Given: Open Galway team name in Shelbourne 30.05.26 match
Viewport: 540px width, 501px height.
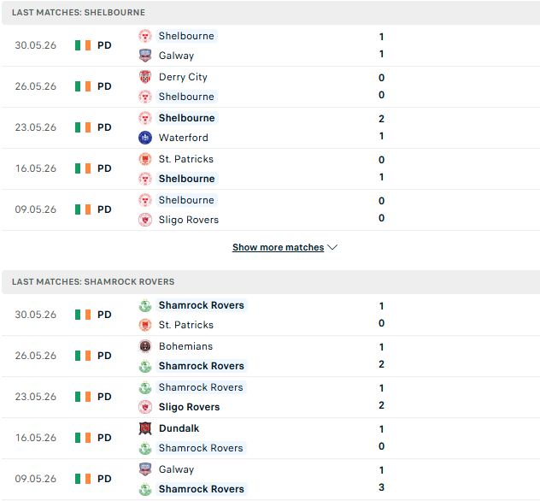Looking at the screenshot, I should [176, 56].
